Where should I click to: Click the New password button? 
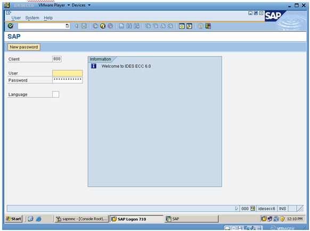tap(24, 47)
